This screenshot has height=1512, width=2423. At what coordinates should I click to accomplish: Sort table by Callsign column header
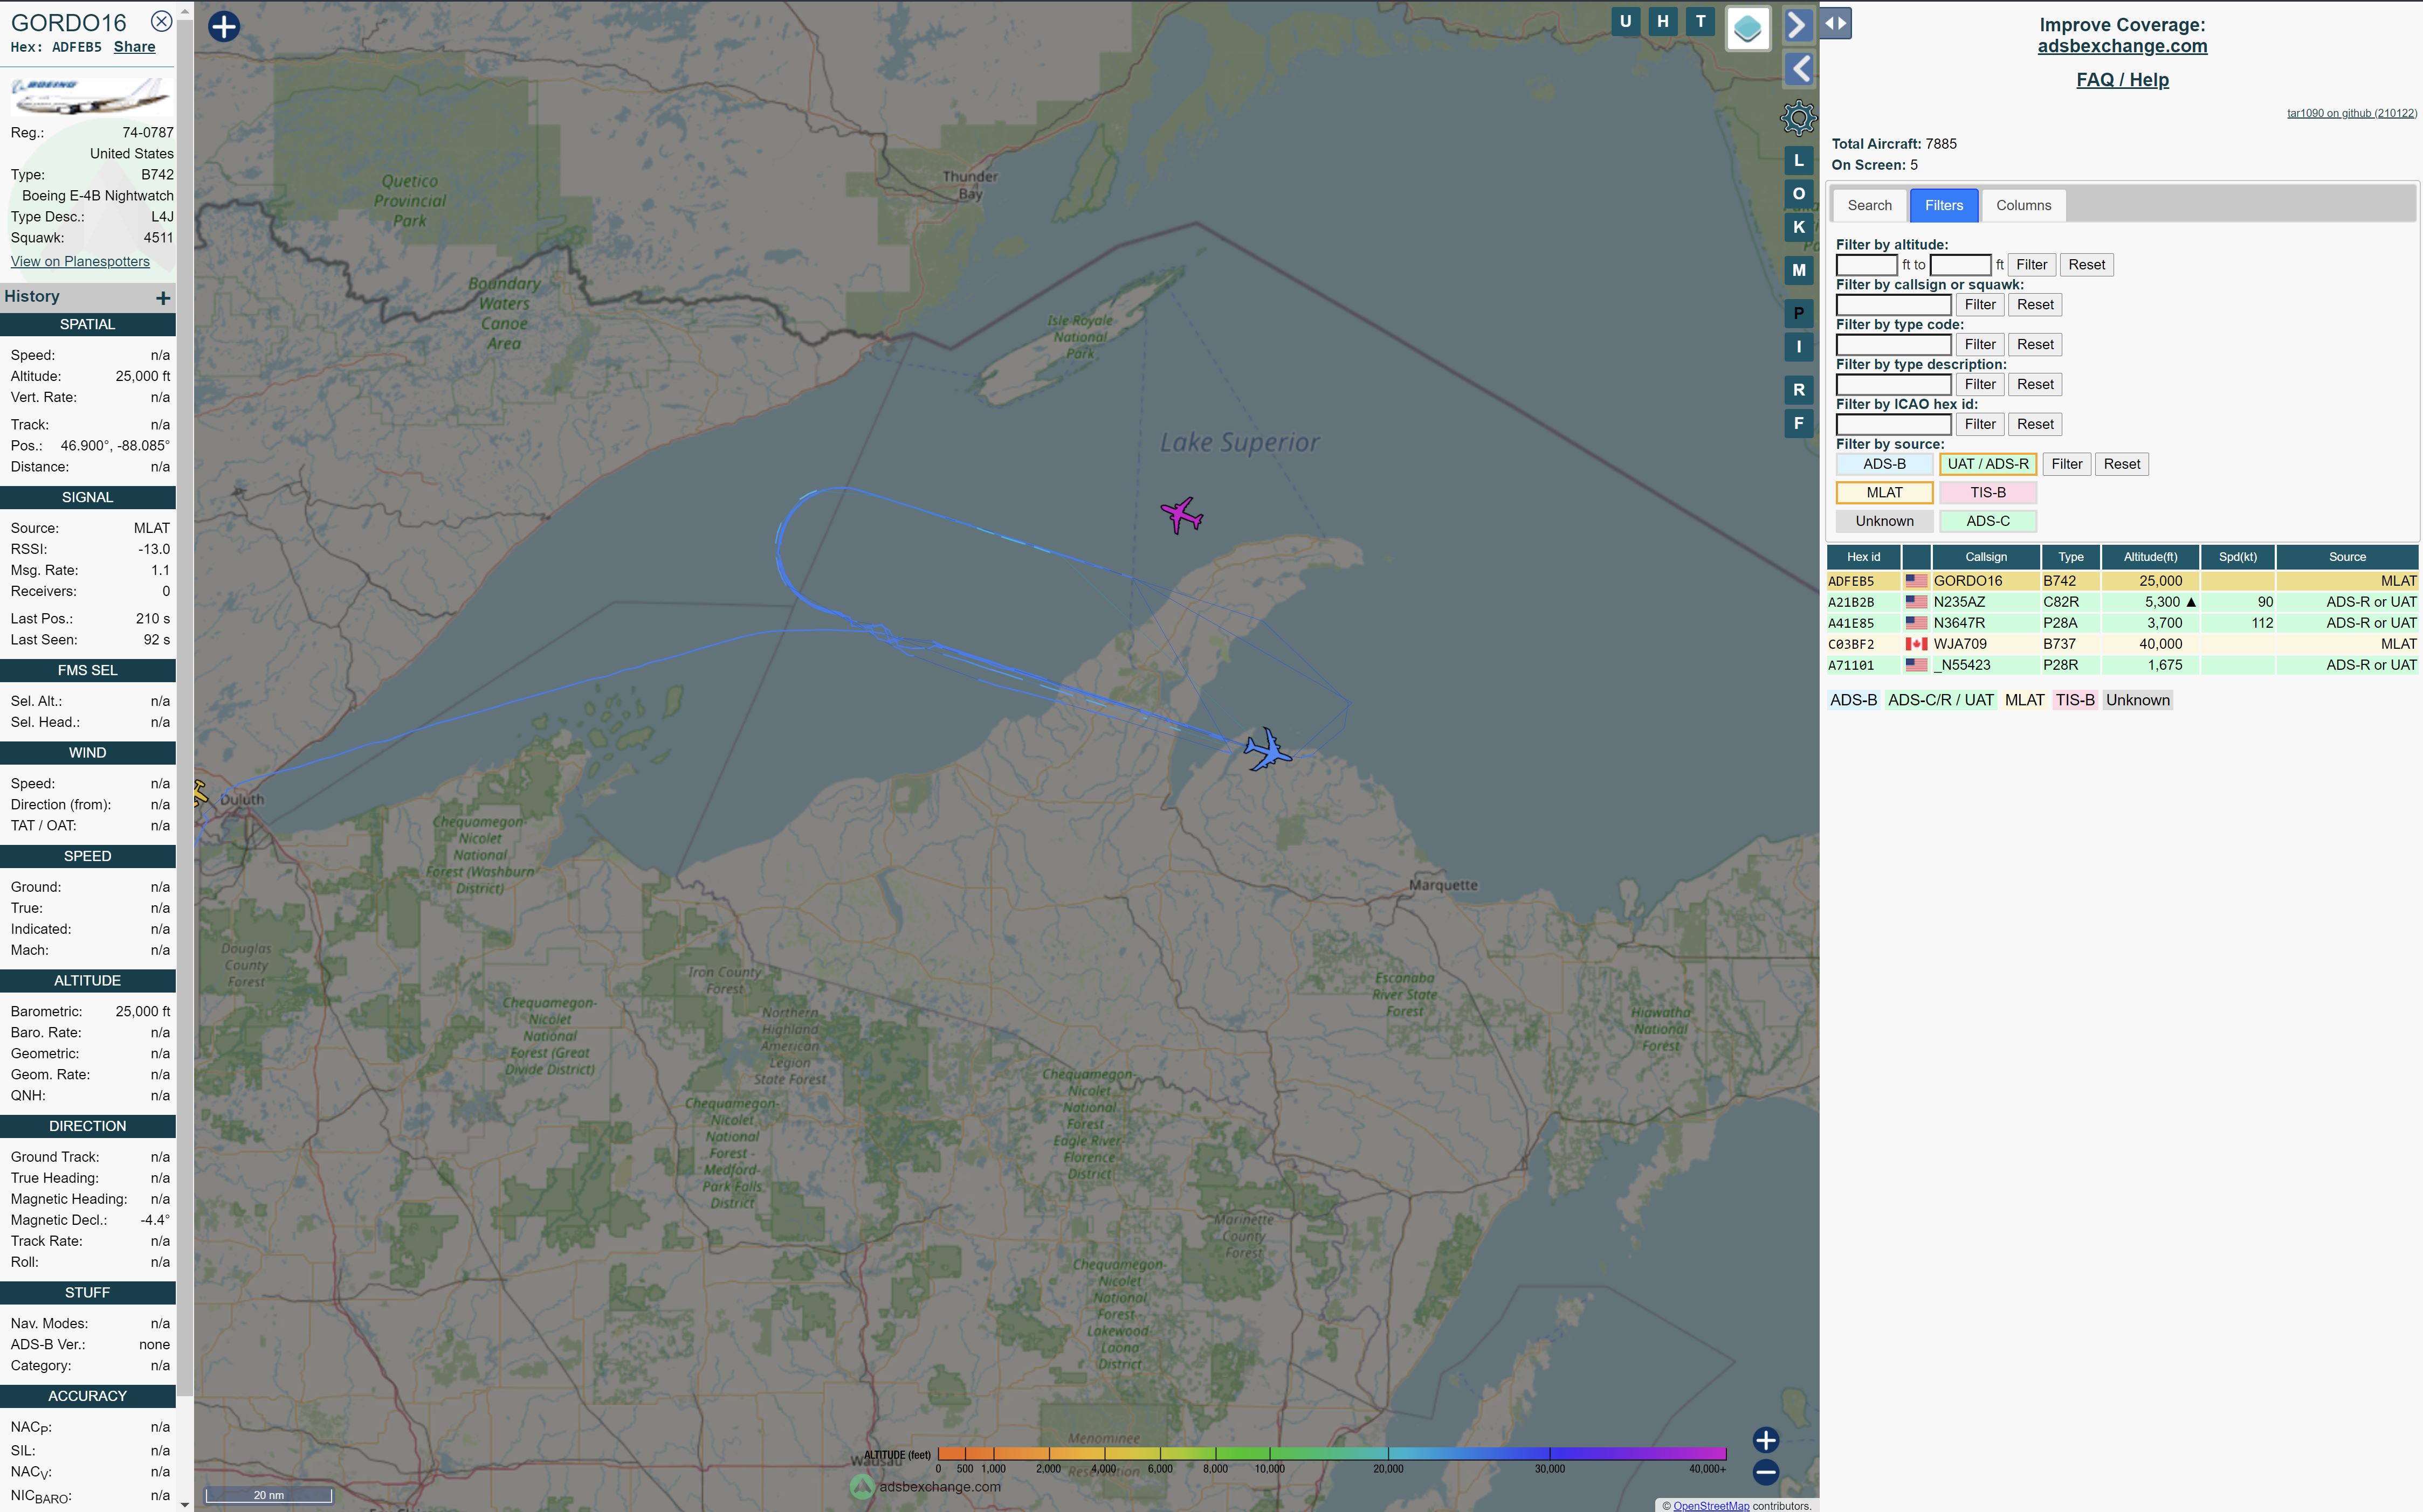click(x=1985, y=557)
